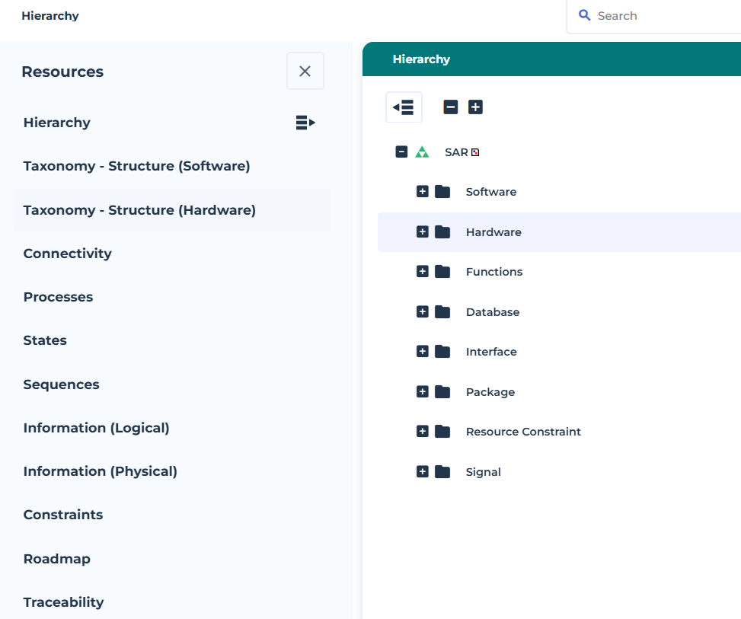Expand the Resource Constraint node
This screenshot has height=619, width=741.
423,432
